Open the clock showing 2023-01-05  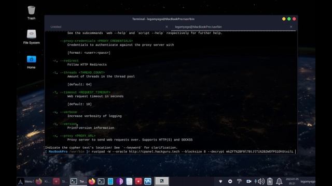[x=292, y=181]
